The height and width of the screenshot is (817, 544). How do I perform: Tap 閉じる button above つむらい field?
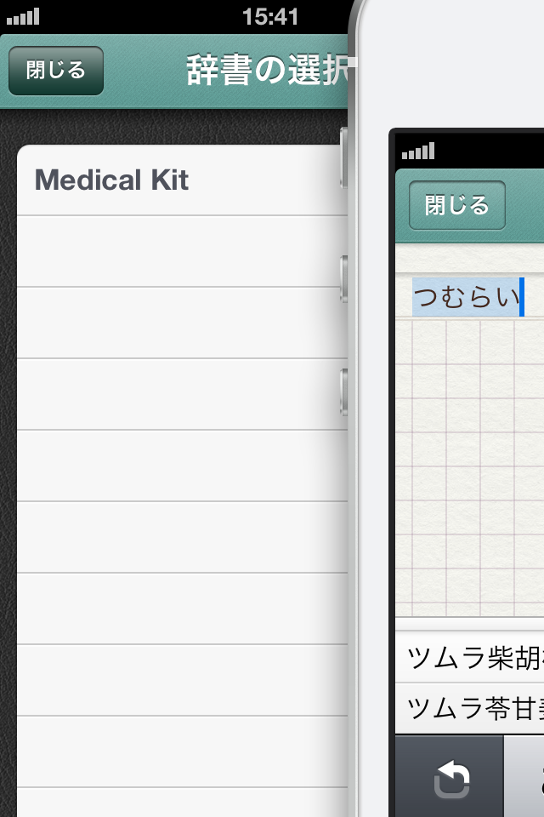tap(457, 205)
